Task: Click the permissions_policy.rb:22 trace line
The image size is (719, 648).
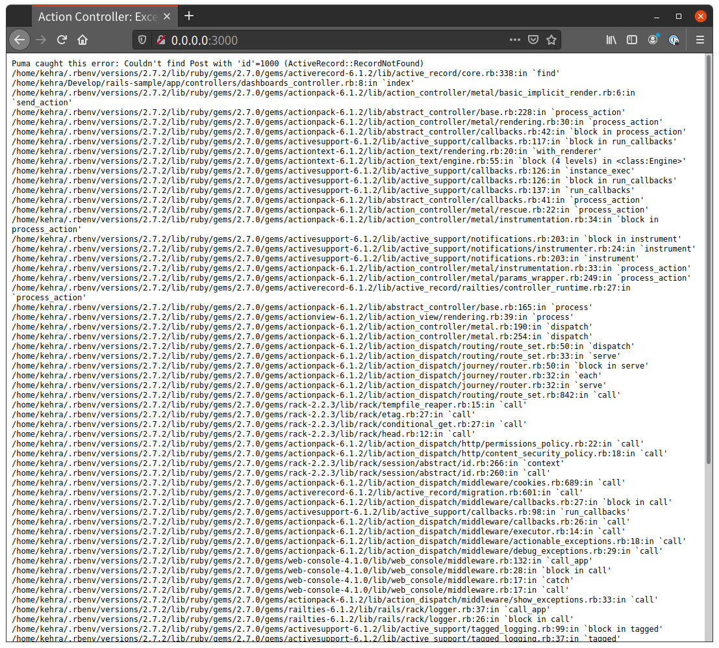Action: click(328, 444)
